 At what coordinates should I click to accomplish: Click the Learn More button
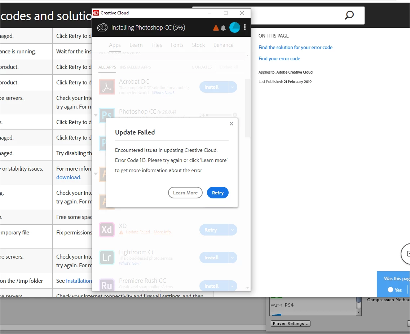[x=185, y=193]
